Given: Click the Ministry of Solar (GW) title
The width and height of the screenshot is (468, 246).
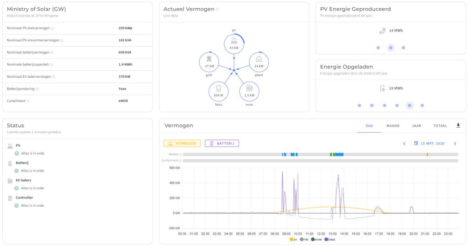Looking at the screenshot, I should tap(37, 9).
